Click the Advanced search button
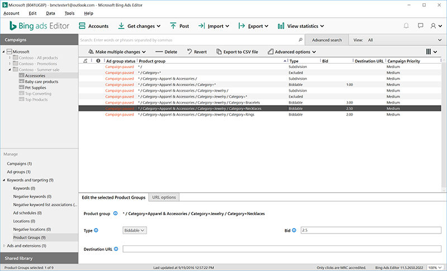Image resolution: width=447 pixels, height=271 pixels. (x=327, y=40)
